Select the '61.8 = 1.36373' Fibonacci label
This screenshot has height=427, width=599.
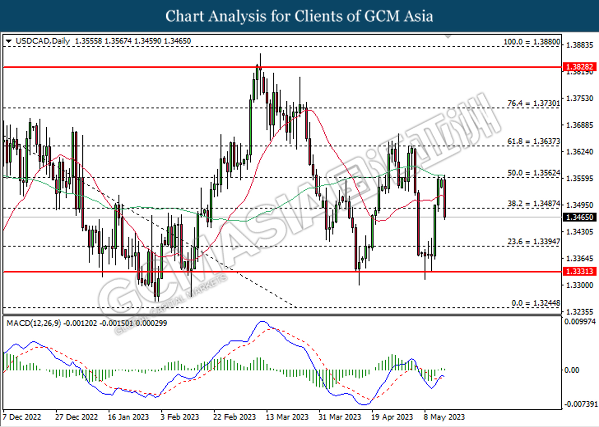click(534, 142)
